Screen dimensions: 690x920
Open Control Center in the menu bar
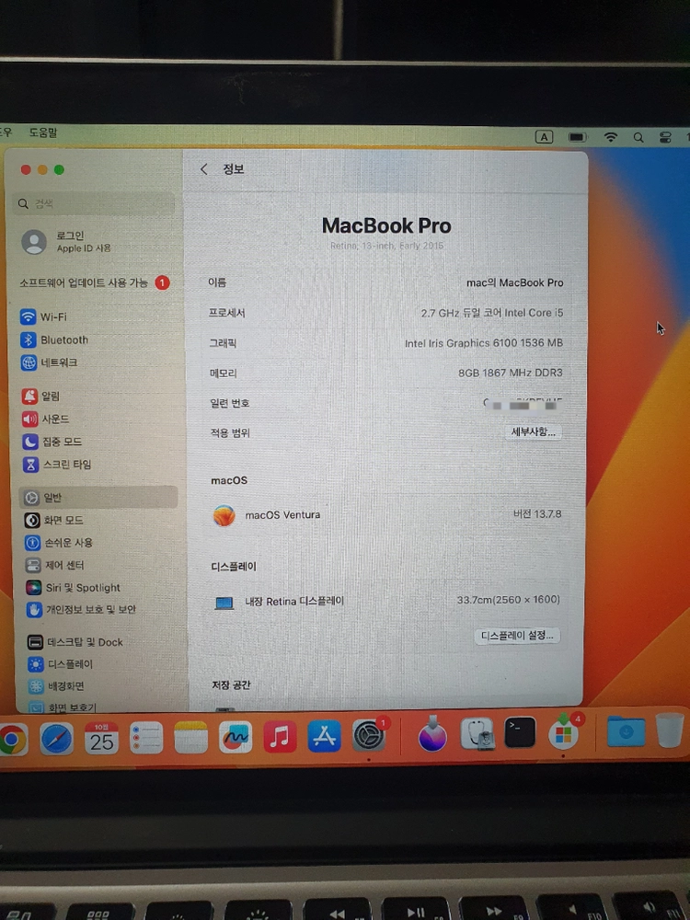pyautogui.click(x=665, y=137)
